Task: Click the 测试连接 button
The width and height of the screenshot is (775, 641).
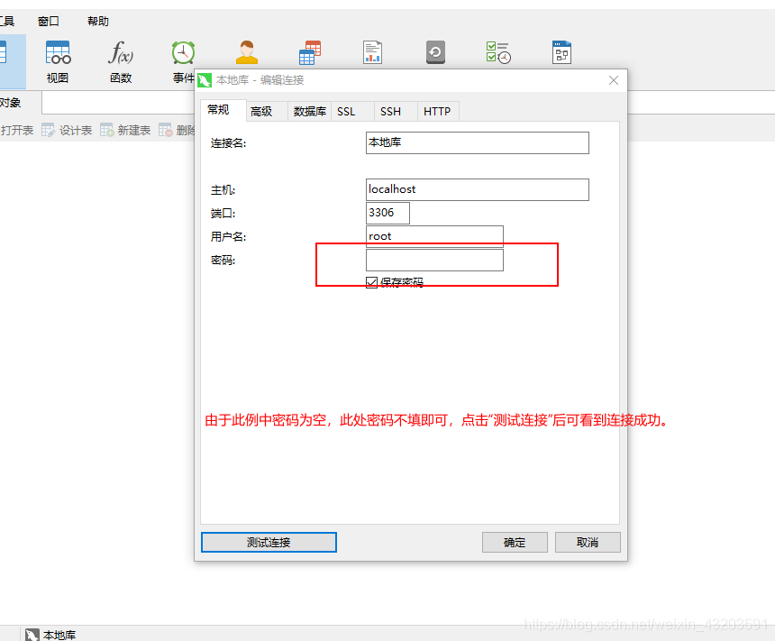Action: (269, 542)
